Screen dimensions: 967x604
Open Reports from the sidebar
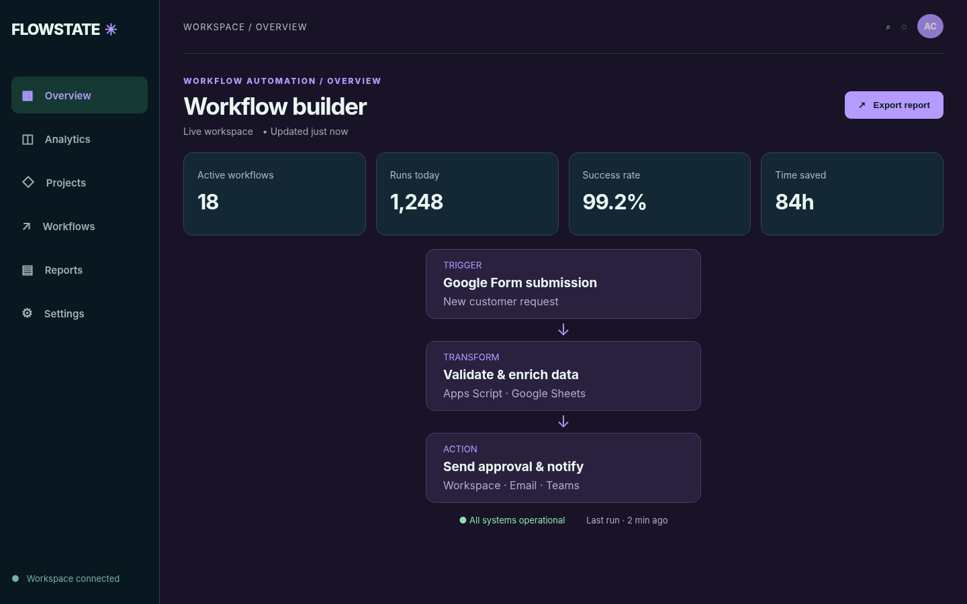coord(79,270)
